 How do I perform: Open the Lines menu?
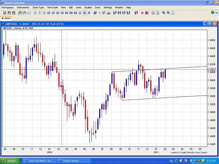[78, 8]
